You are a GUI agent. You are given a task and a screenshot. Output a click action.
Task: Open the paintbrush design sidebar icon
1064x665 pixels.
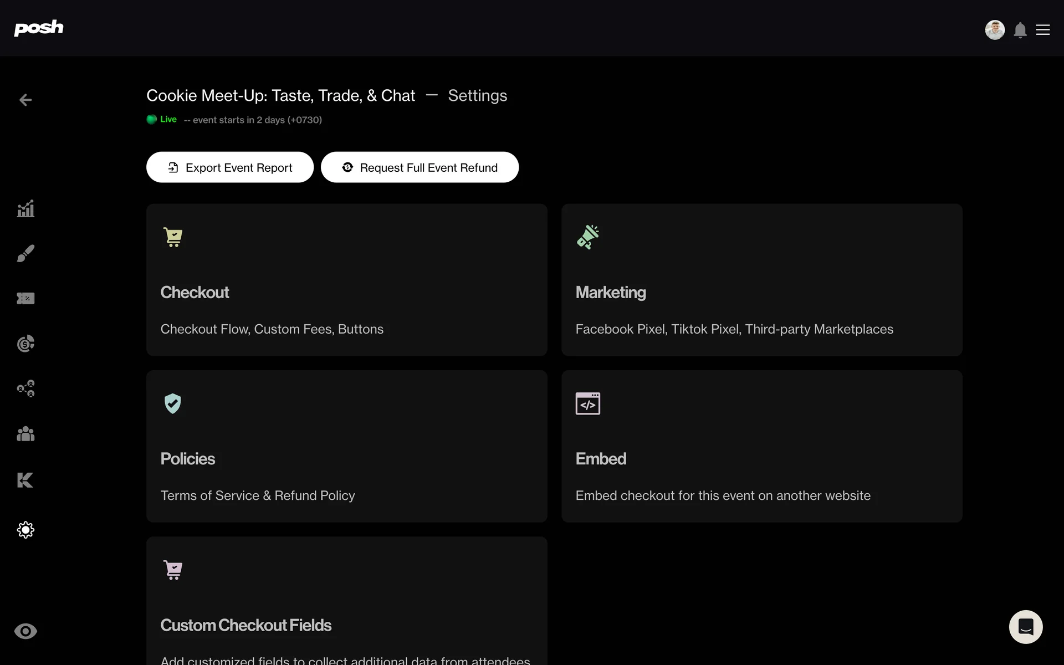point(25,253)
